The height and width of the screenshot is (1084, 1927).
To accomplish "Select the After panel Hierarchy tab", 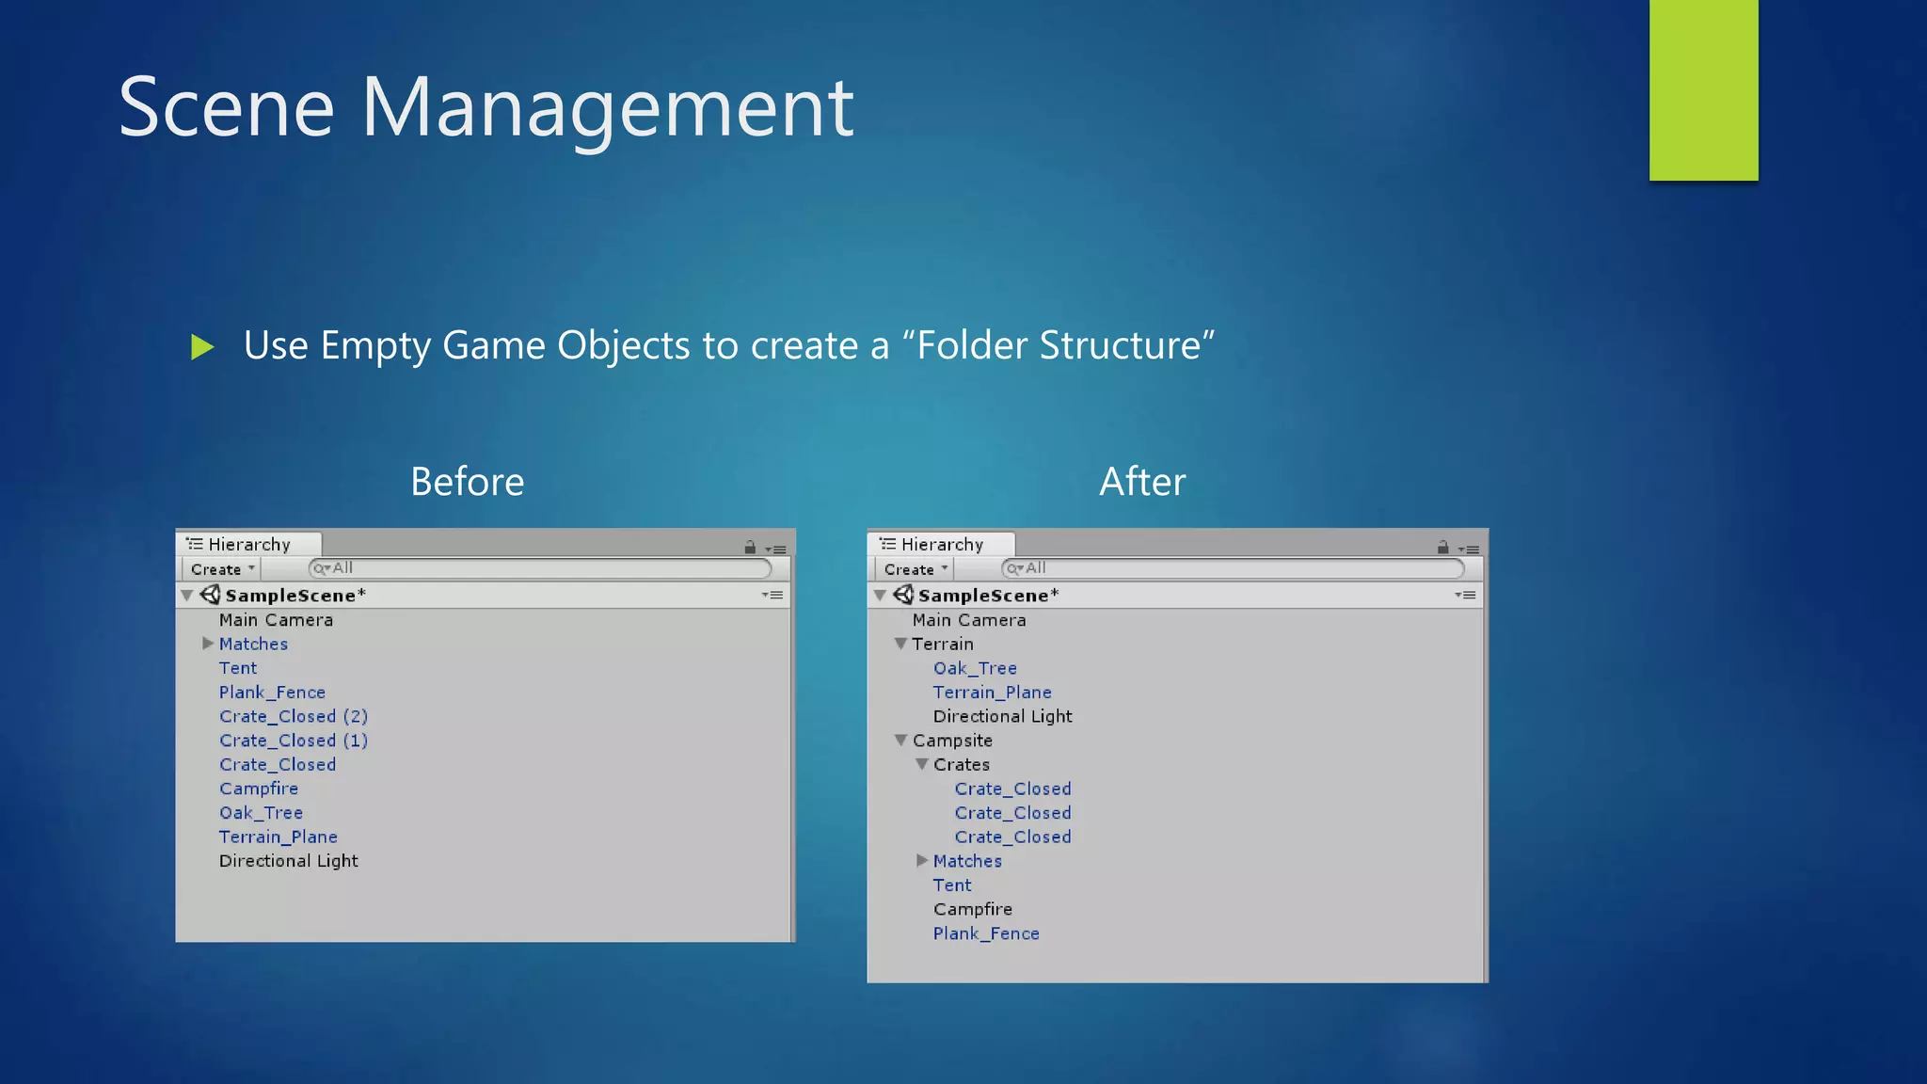I will coord(941,544).
